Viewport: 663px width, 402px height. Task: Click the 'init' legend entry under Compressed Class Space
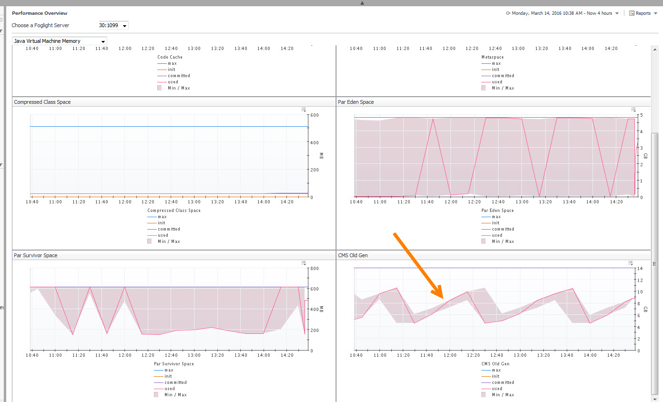click(x=156, y=223)
